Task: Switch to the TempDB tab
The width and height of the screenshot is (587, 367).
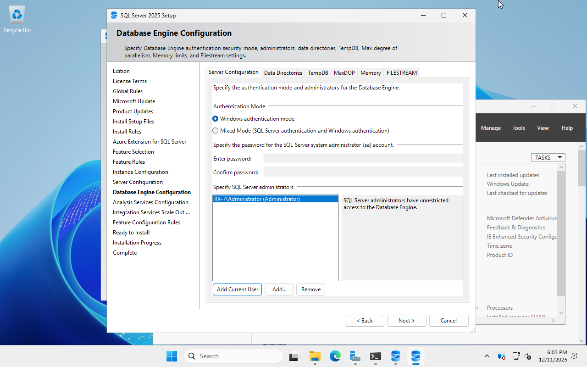Action: [x=318, y=72]
